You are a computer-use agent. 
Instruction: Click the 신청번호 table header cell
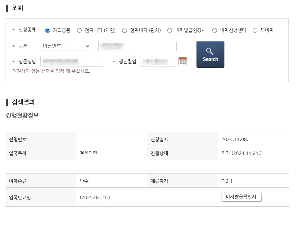(x=41, y=139)
